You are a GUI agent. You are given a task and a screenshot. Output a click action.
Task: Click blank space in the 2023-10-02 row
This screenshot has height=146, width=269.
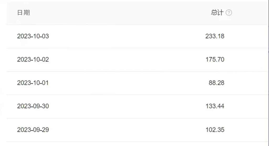pyautogui.click(x=127, y=60)
